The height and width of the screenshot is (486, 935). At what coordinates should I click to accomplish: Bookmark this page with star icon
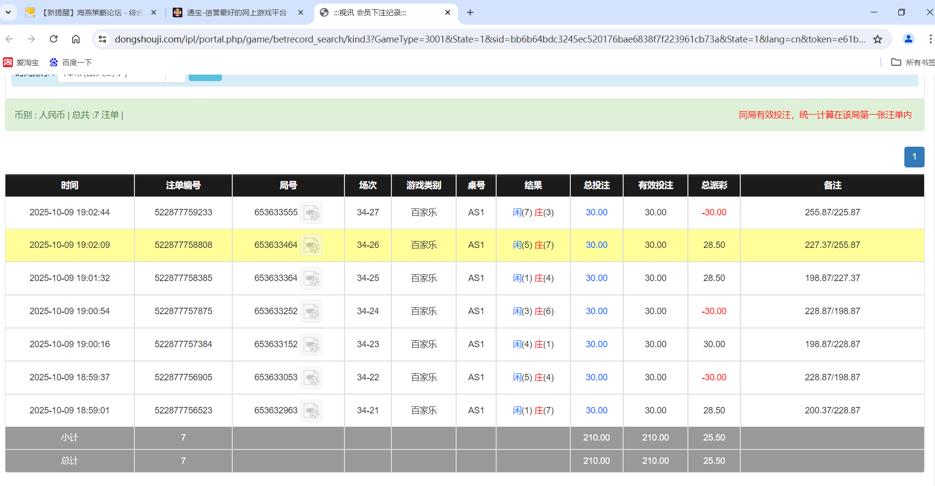pos(878,39)
